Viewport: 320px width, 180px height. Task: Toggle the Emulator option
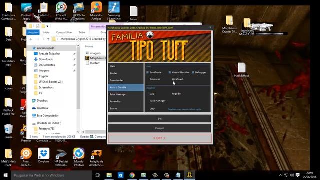tap(155, 79)
